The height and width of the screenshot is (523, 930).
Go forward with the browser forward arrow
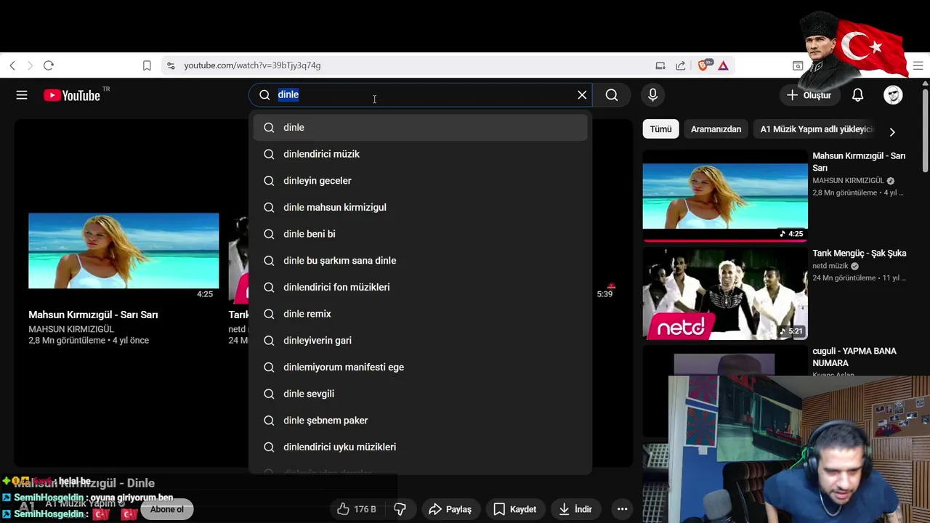click(30, 65)
